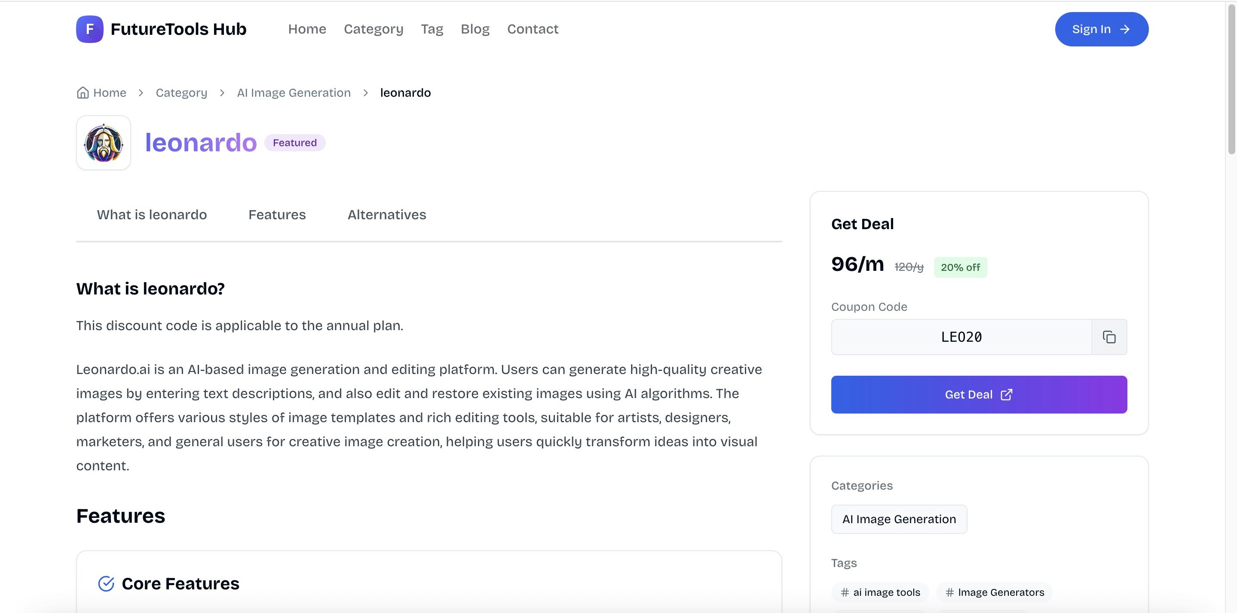Screen dimensions: 1237x613
Task: Click the purple Get Deal button
Action: click(x=979, y=395)
